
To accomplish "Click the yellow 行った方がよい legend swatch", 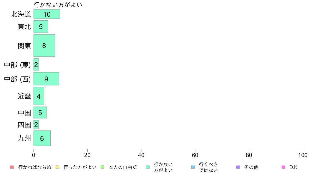I will coord(57,167).
